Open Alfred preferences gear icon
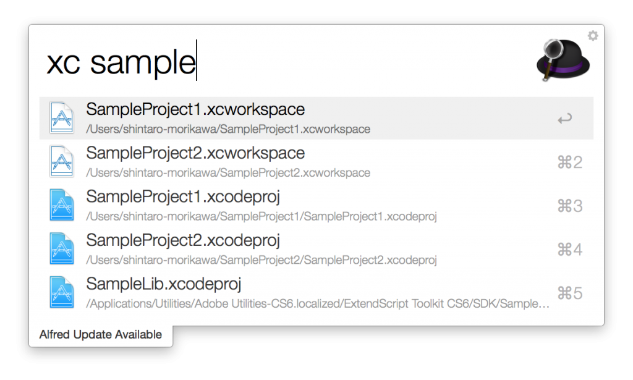The image size is (633, 380). (x=593, y=36)
